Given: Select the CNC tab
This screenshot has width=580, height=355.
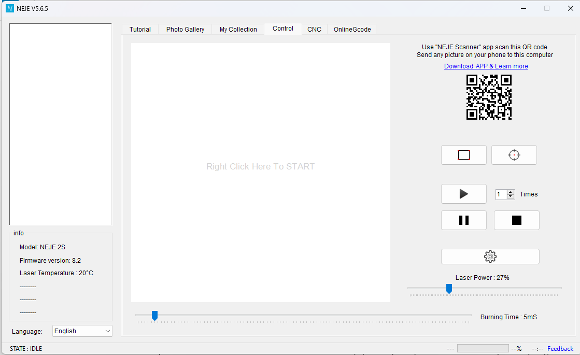Looking at the screenshot, I should [314, 30].
